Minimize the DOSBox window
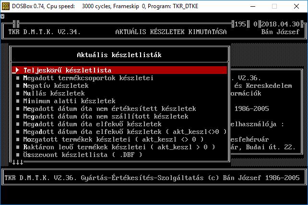 (253, 6)
